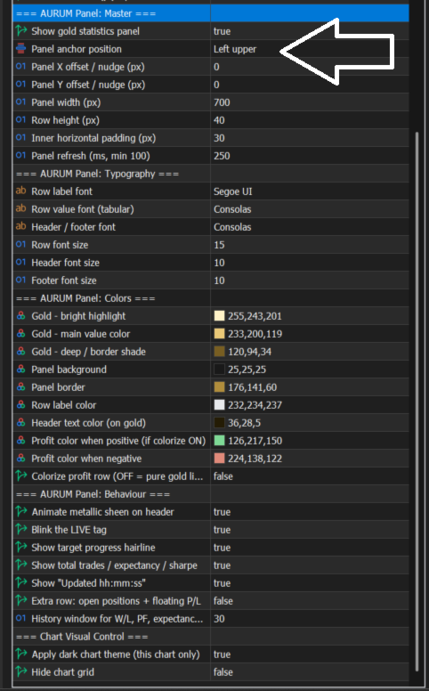This screenshot has height=691, width=429.
Task: Click the integer icon beside Panel width (px)
Action: click(20, 102)
